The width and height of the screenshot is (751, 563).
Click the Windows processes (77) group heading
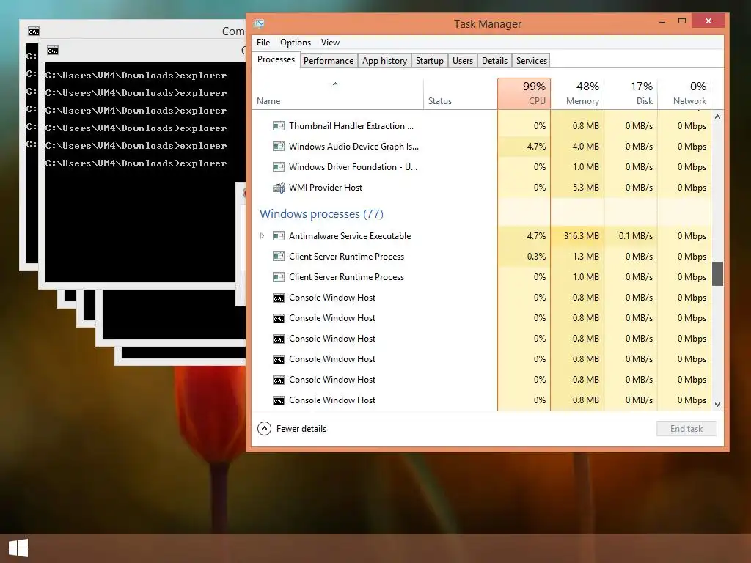(321, 213)
